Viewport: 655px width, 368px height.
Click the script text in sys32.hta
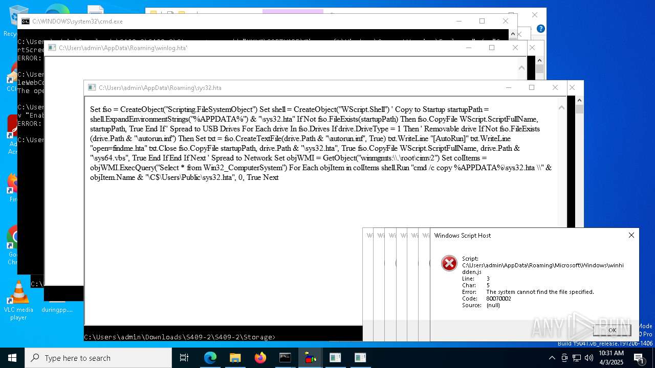pyautogui.click(x=321, y=143)
